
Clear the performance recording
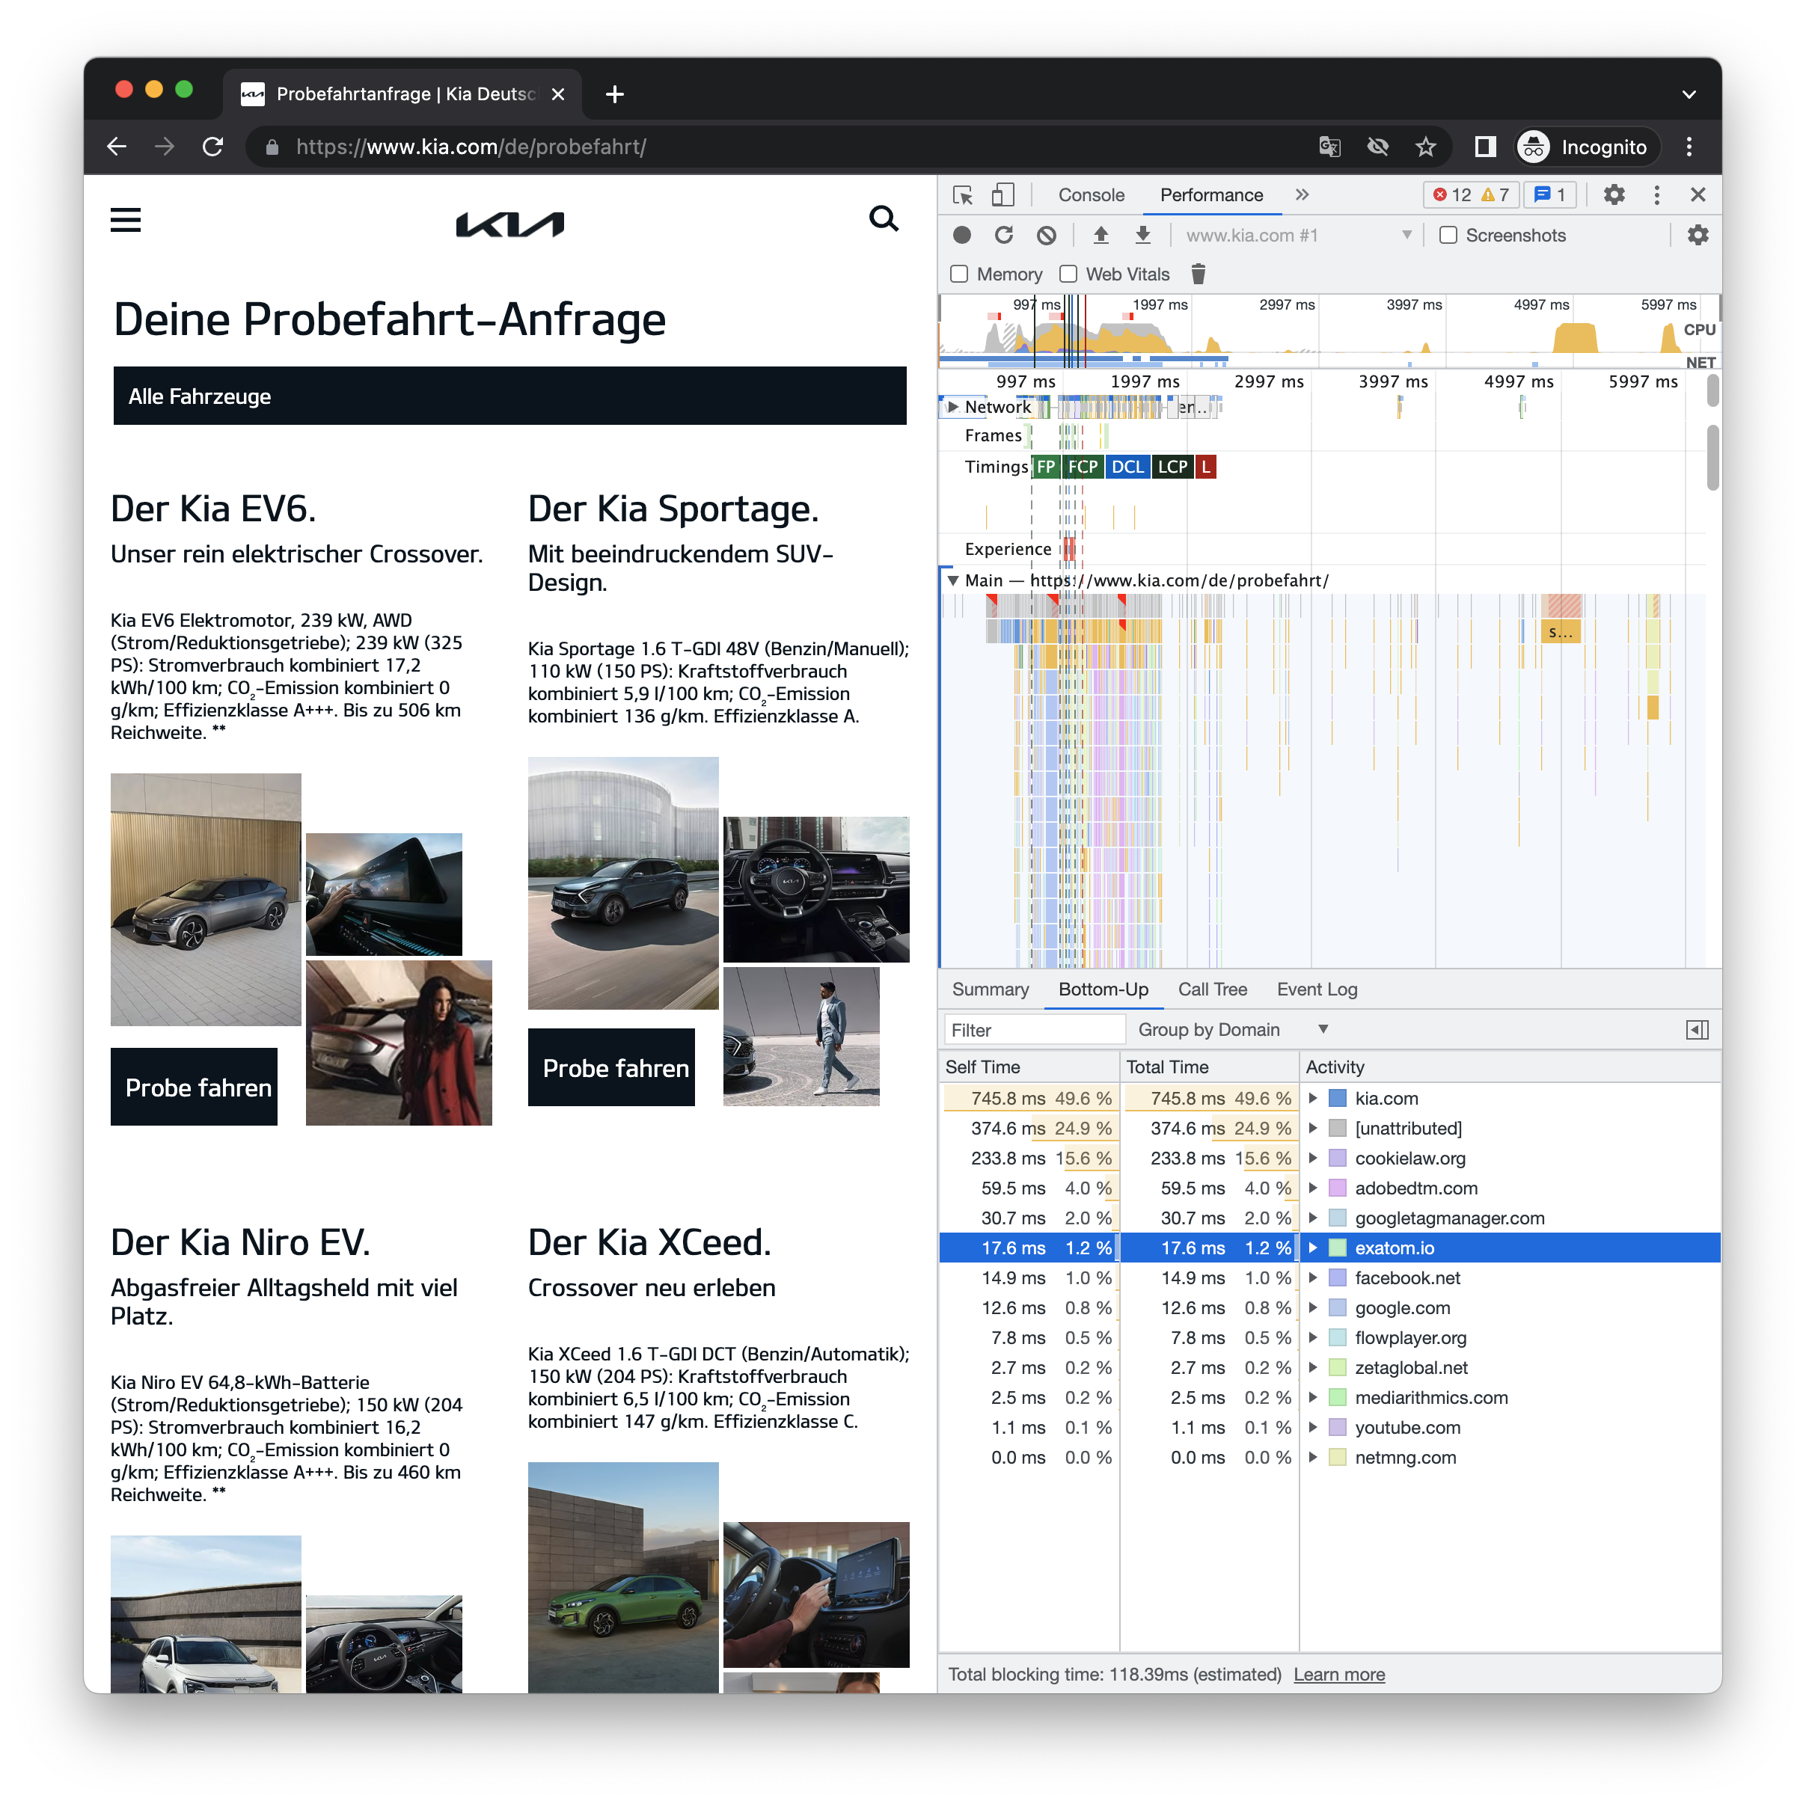click(x=1046, y=236)
